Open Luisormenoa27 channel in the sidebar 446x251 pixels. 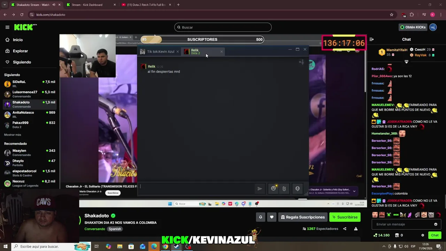pos(30,94)
